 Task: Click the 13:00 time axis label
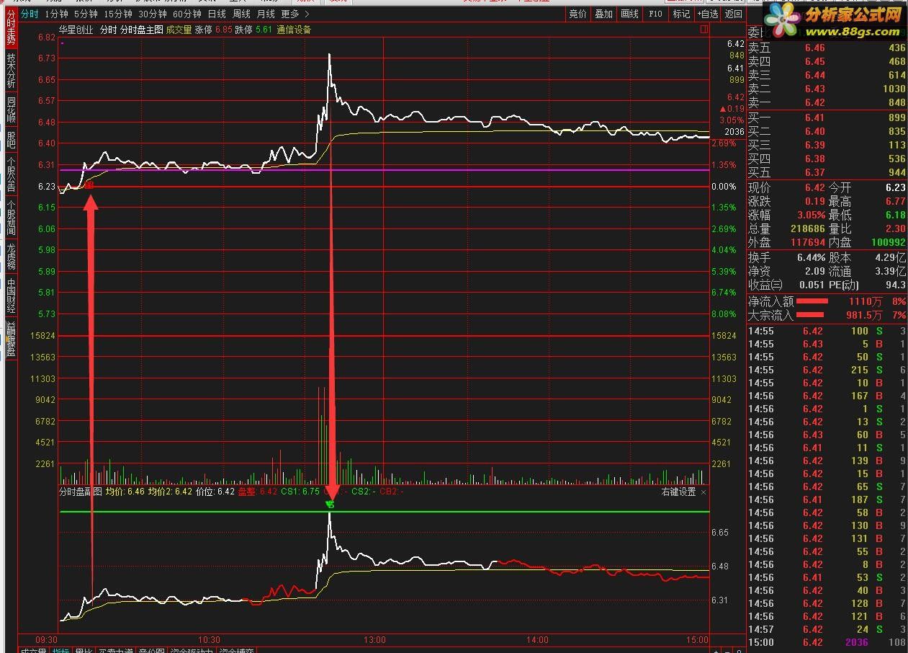tap(375, 639)
